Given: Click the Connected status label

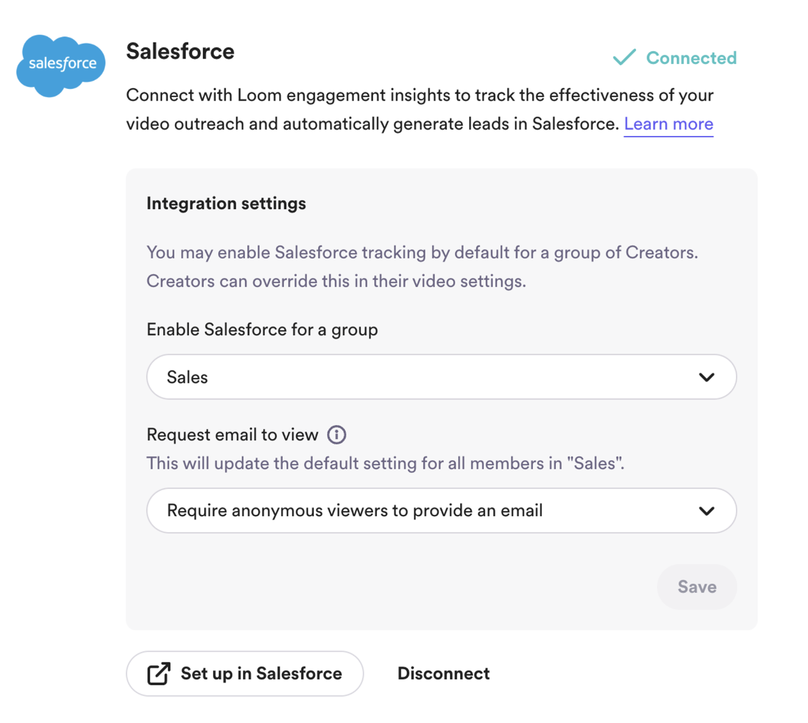Looking at the screenshot, I should 691,58.
